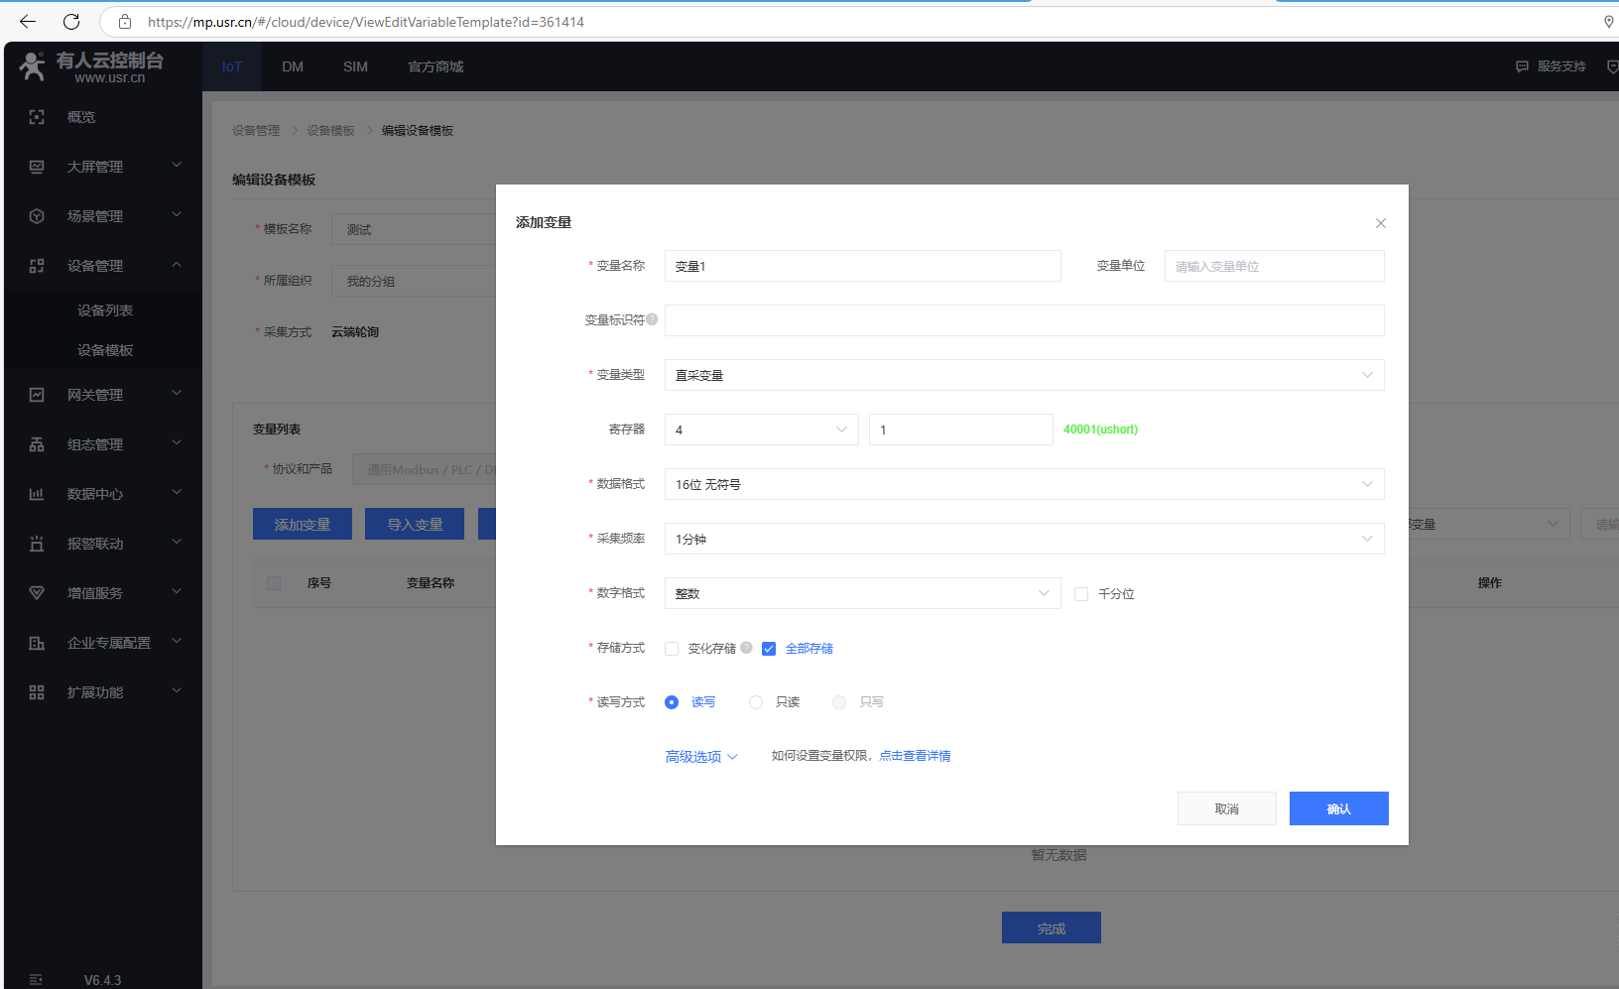
Task: Click the 大屏管理 sidebar icon
Action: 37,167
